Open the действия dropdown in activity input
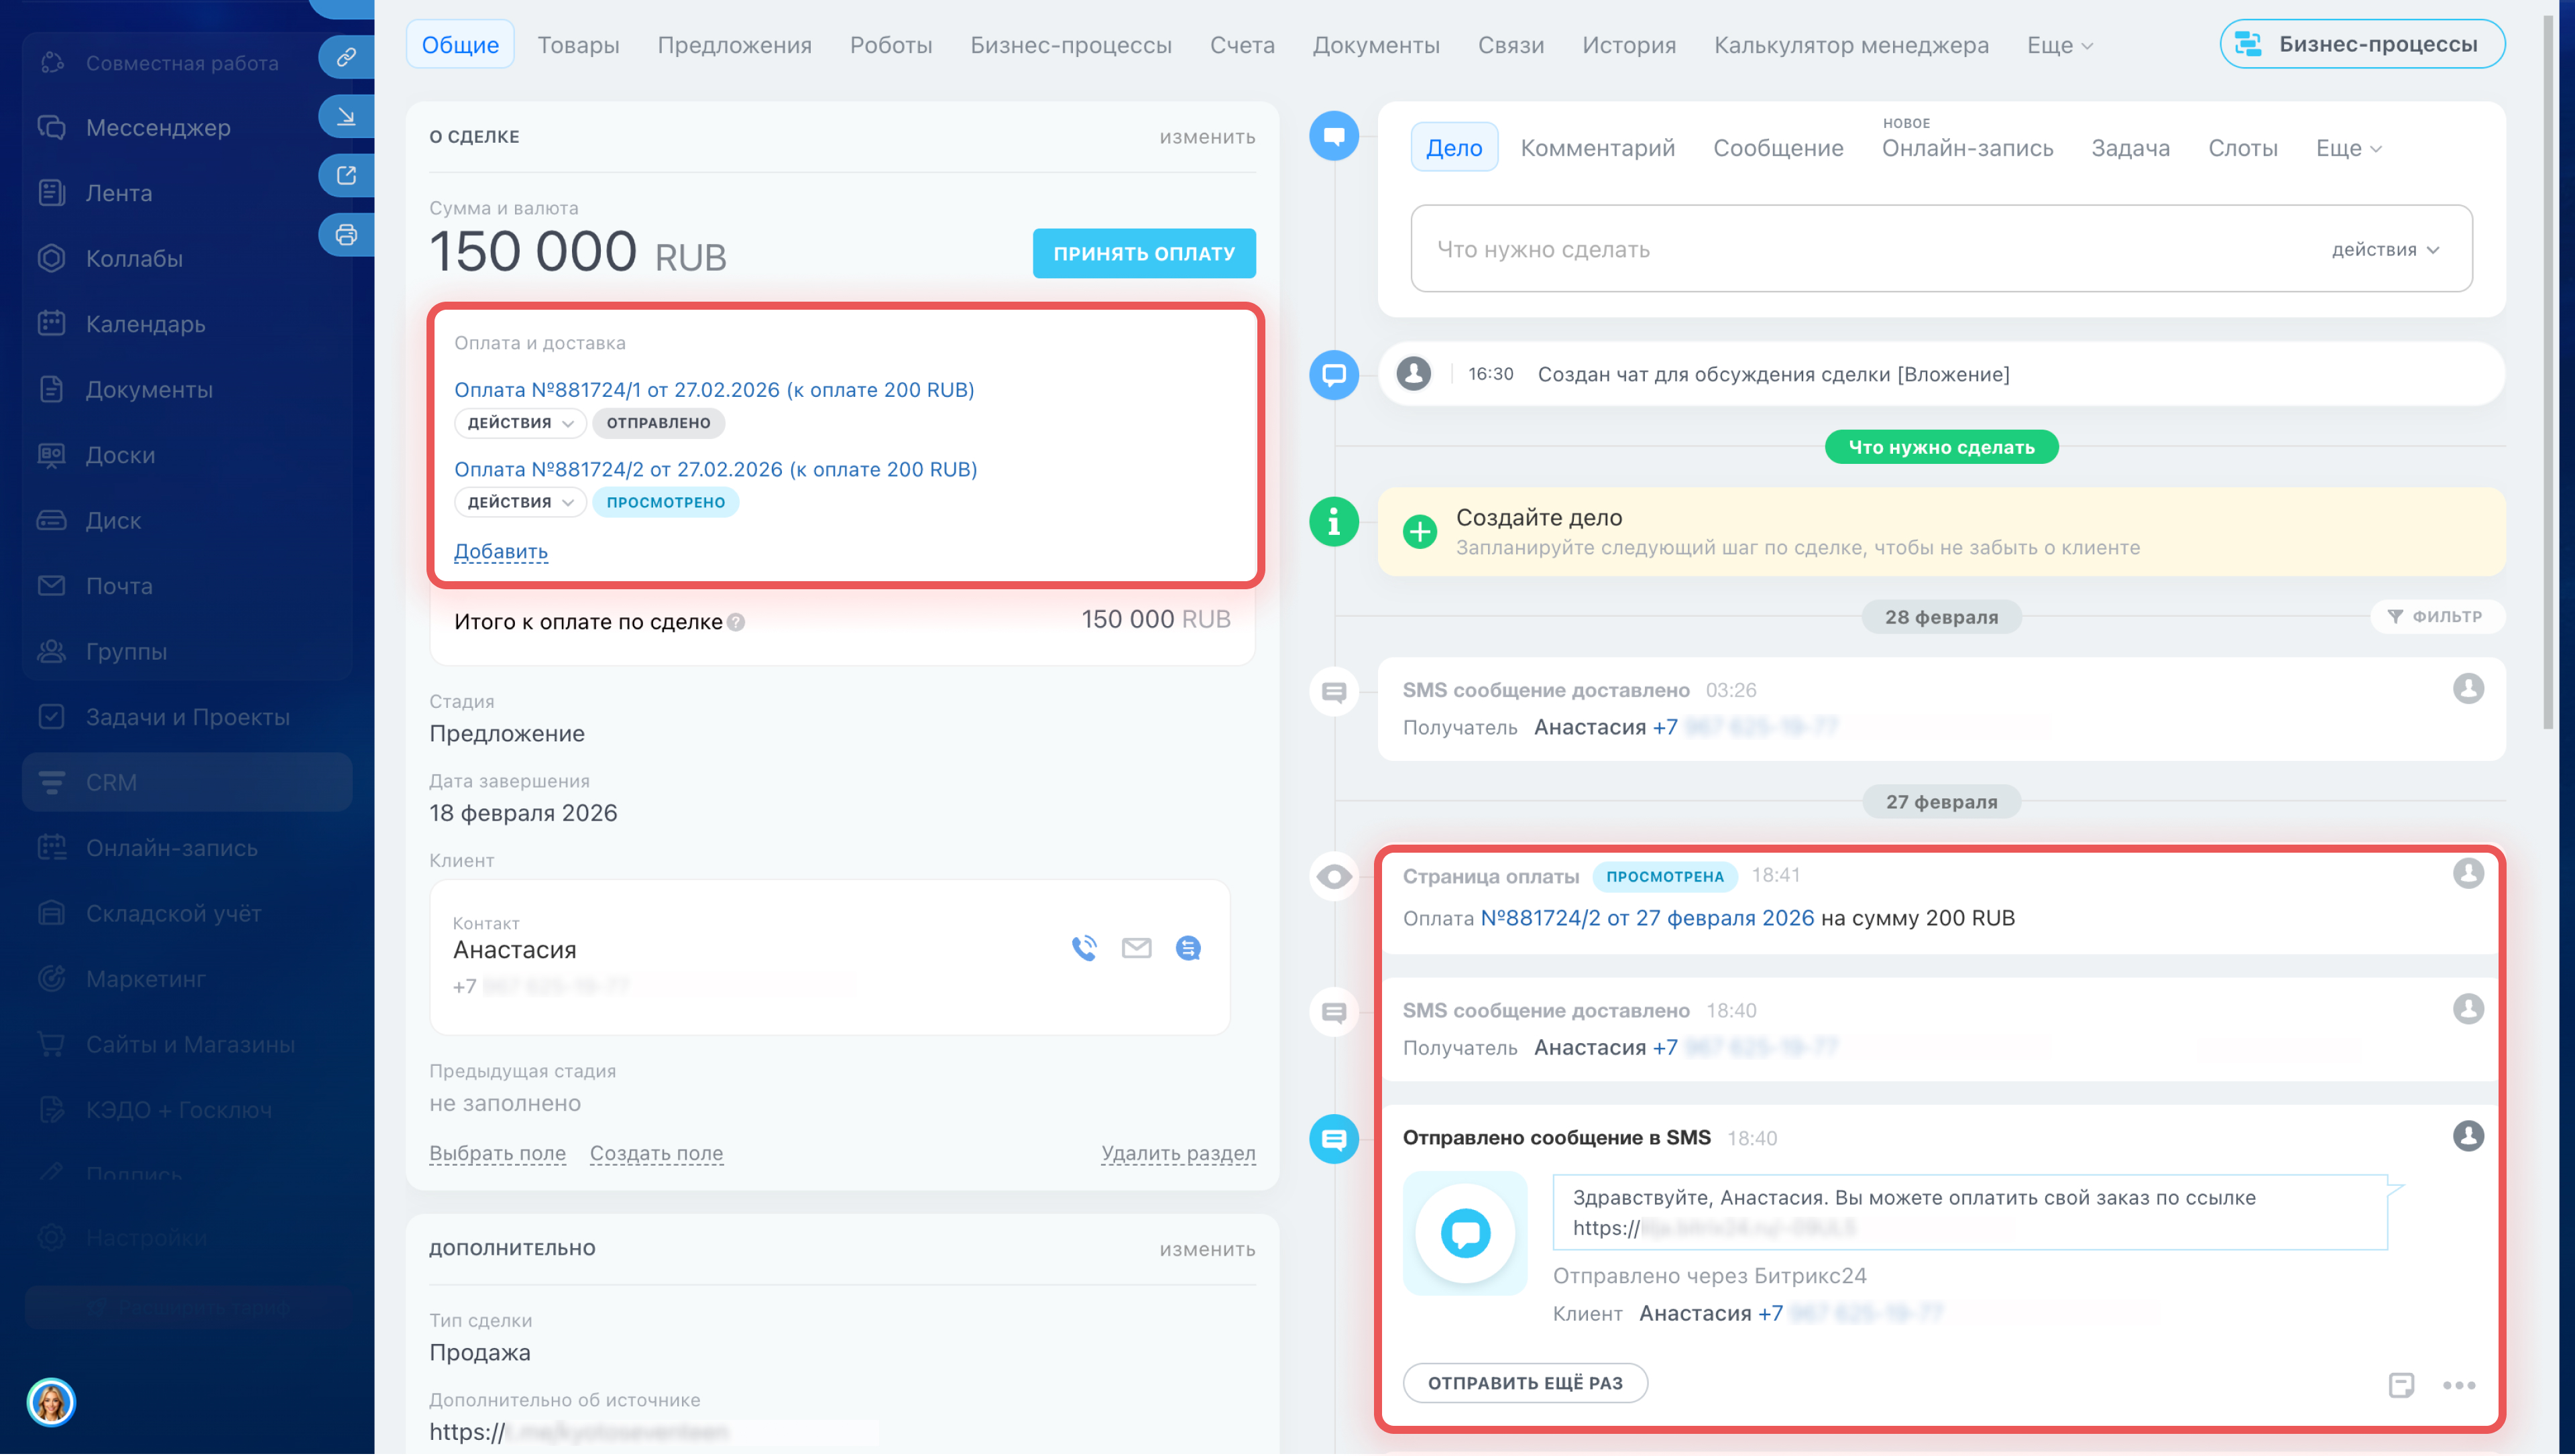Screen dimensions: 2575x1456 2385,249
